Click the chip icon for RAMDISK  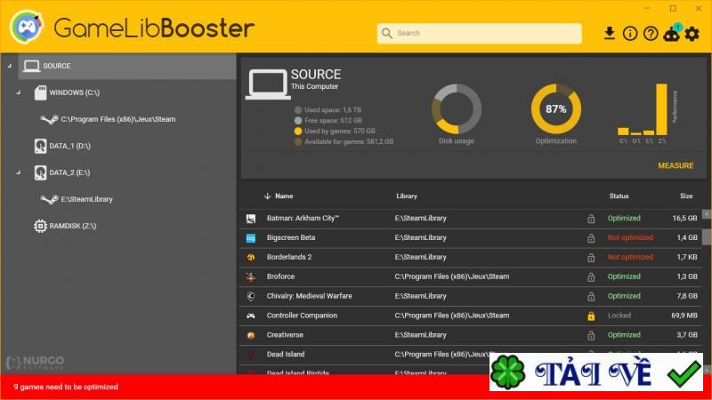40,226
